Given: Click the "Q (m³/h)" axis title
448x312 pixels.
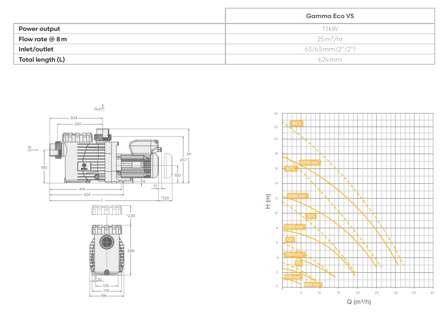Looking at the screenshot, I should (x=359, y=302).
